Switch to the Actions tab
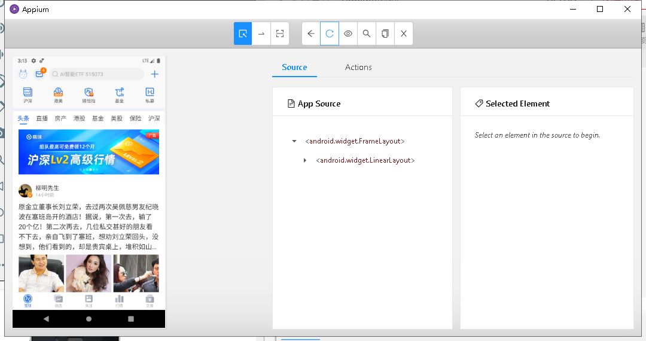This screenshot has width=646, height=341. [358, 67]
